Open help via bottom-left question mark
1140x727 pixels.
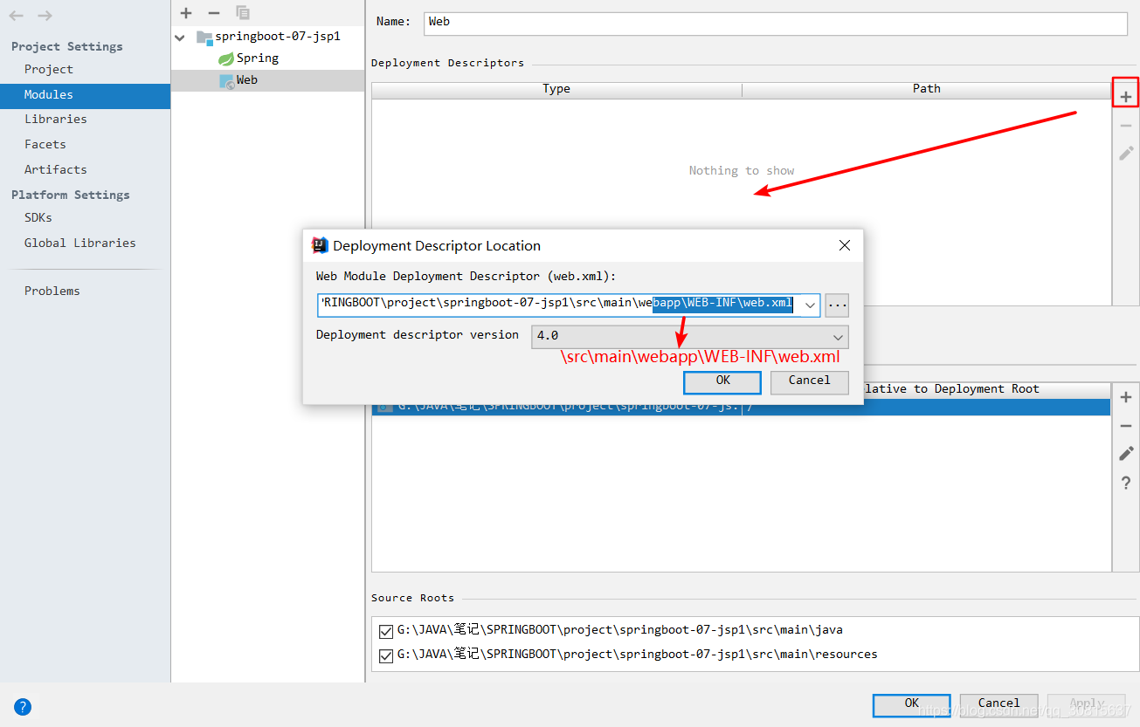coord(23,707)
